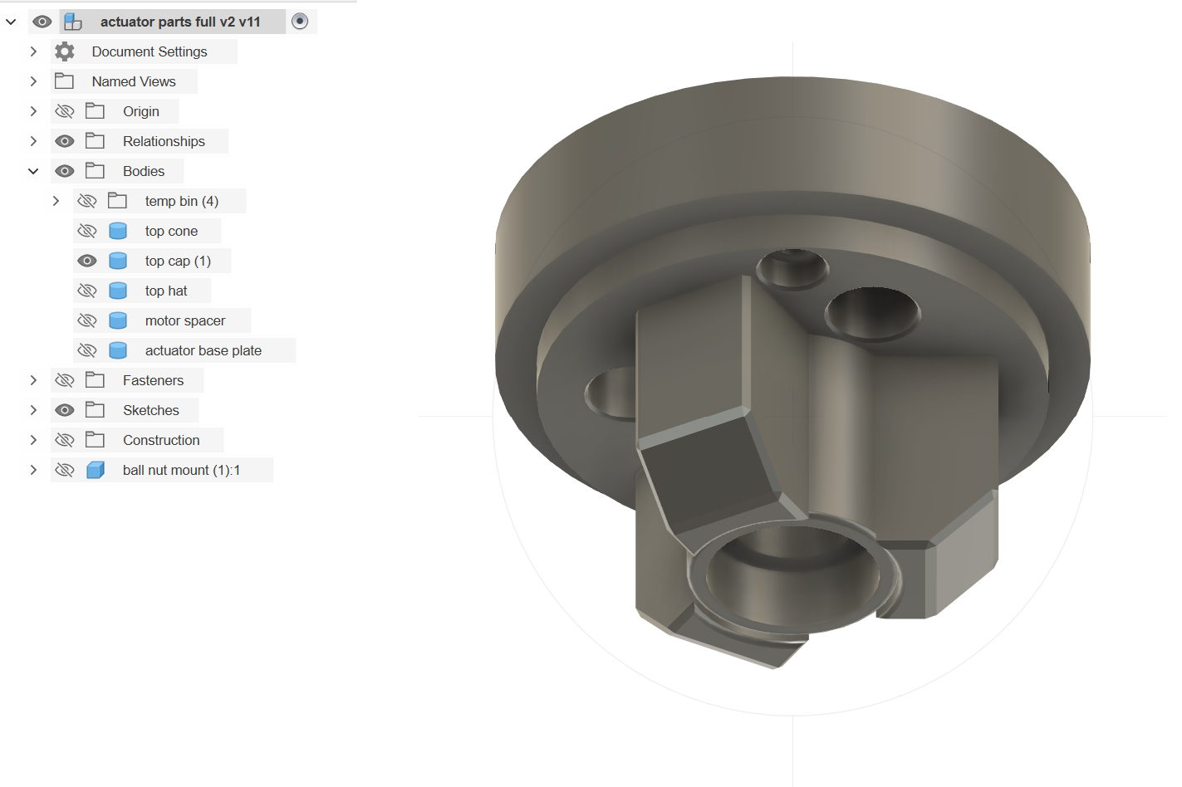Click the top cap (1) body icon
1182x787 pixels.
coord(117,260)
